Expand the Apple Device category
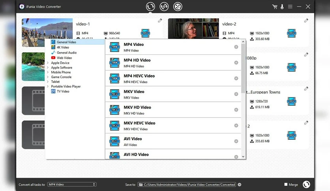The width and height of the screenshot is (330, 191). pos(48,63)
